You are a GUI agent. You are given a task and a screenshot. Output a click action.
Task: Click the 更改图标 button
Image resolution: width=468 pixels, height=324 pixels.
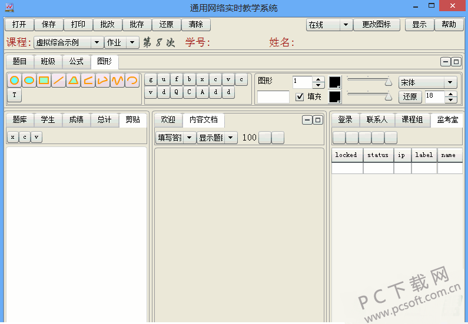(x=376, y=25)
